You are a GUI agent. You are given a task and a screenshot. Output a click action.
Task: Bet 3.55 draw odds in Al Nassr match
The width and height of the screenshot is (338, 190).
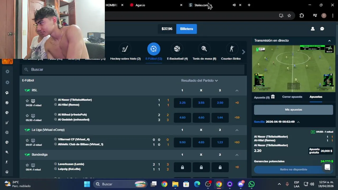[x=201, y=103]
